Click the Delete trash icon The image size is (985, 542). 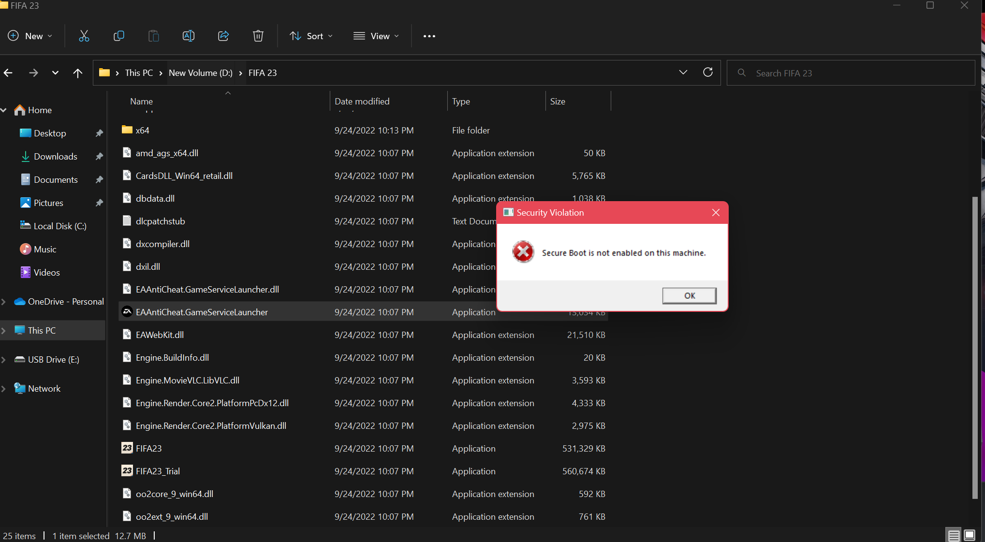point(258,36)
